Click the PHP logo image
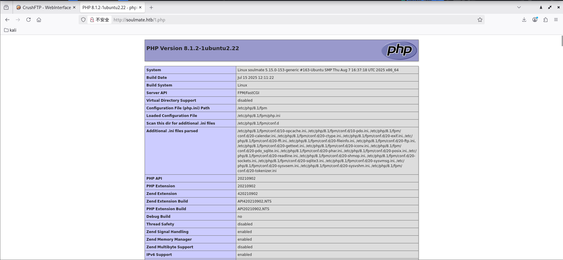 [x=399, y=50]
